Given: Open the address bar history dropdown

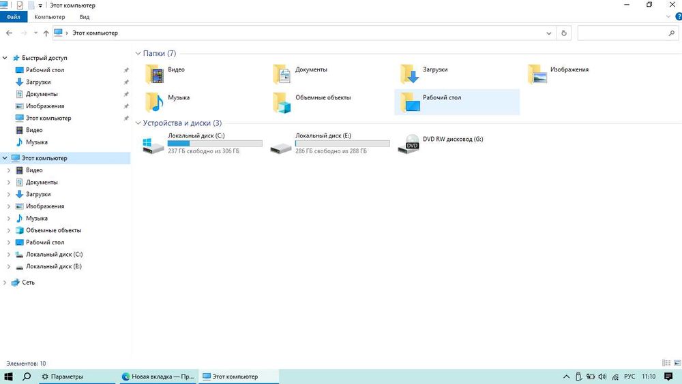Looking at the screenshot, I should 549,33.
